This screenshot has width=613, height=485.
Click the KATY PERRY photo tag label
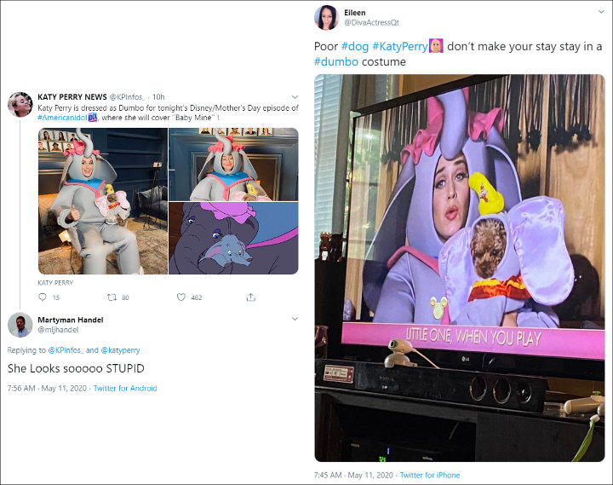55,283
